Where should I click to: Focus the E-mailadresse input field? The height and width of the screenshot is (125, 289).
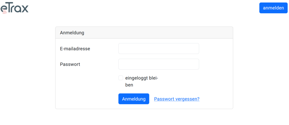[x=159, y=49]
